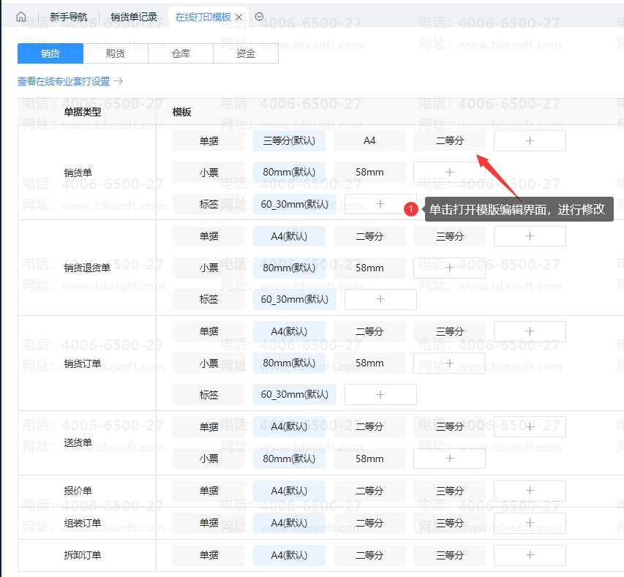Open the tab list dropdown chevron
Screen dimensions: 624x577
pos(259,17)
